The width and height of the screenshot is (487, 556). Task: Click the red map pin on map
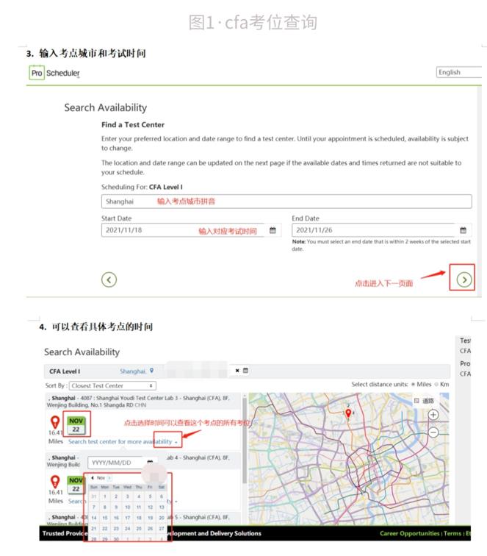pyautogui.click(x=348, y=414)
